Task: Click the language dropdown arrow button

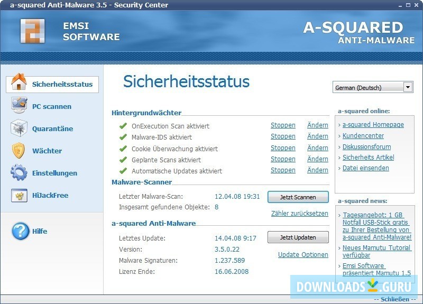Action: (408, 87)
